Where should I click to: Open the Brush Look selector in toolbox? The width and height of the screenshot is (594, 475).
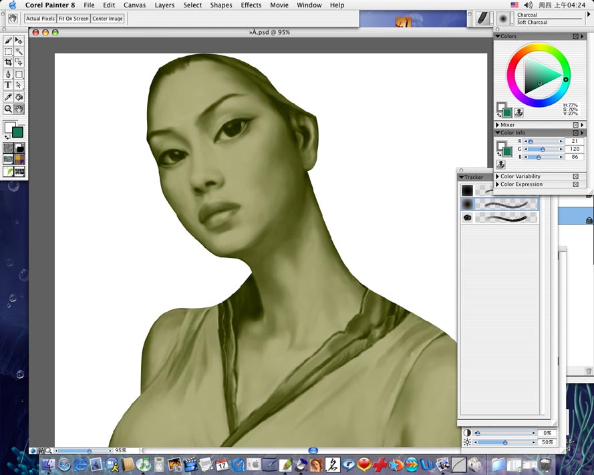[8, 171]
